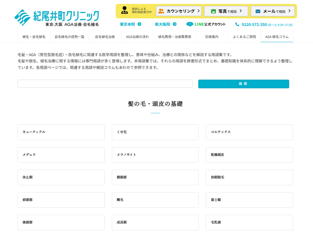Image resolution: width=313 pixels, height=235 pixels.
Task: Open the 毛乳頭 glossary term
Action: coord(249,222)
